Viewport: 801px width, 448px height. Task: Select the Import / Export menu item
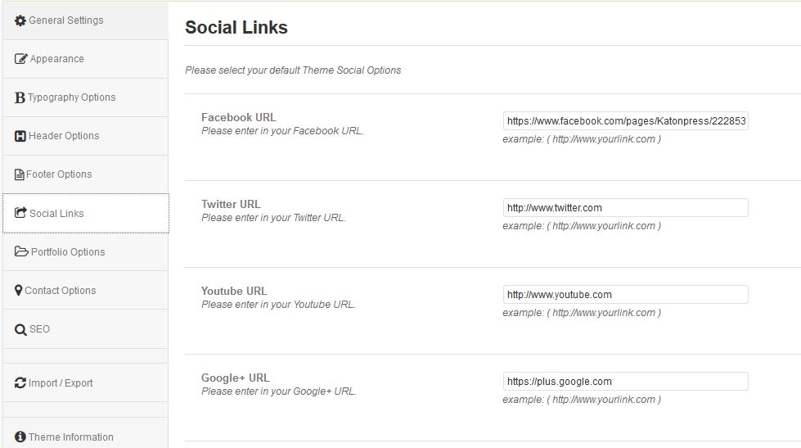pyautogui.click(x=61, y=383)
